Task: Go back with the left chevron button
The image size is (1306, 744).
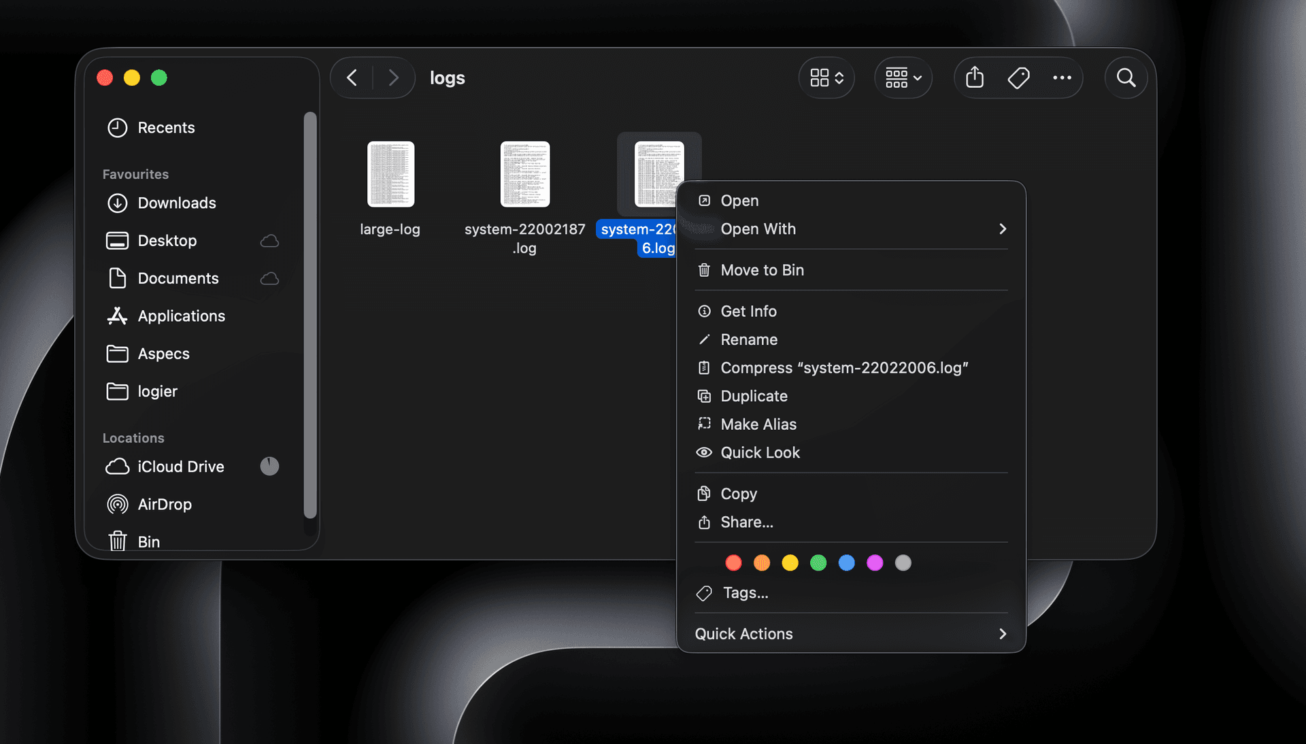Action: coord(352,78)
